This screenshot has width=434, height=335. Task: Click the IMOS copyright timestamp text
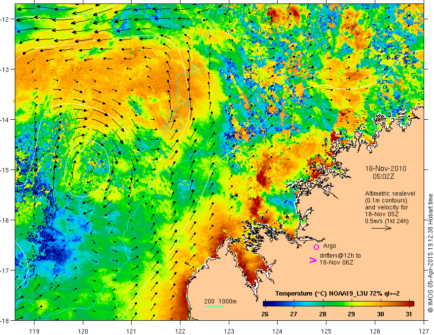(430, 253)
